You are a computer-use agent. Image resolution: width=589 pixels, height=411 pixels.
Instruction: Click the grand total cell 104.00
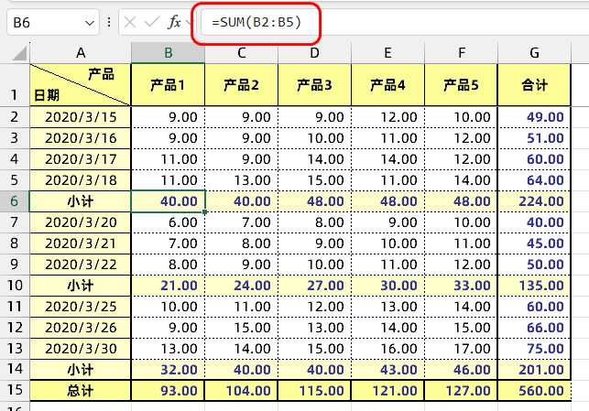241,390
